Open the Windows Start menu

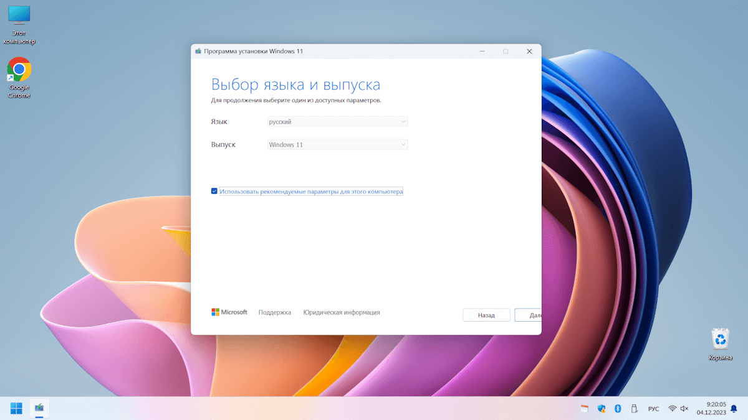tap(16, 408)
